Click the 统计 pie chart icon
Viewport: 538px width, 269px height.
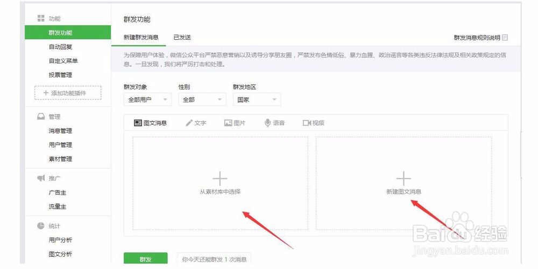[41, 225]
